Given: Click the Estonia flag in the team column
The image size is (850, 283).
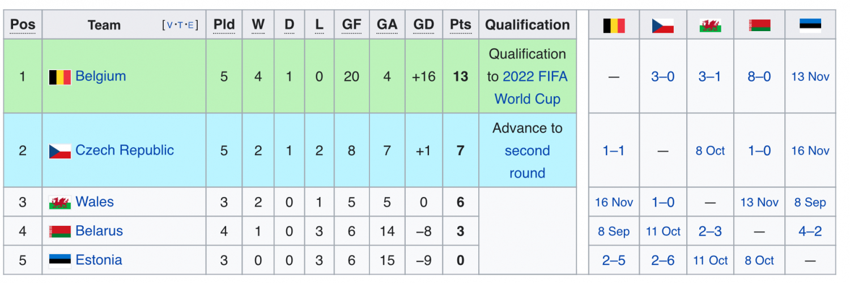Looking at the screenshot, I should tap(59, 260).
